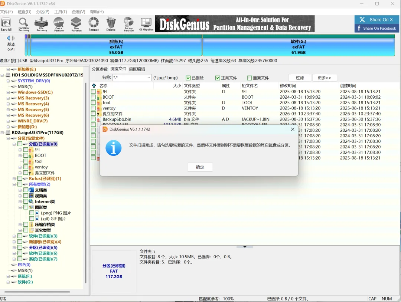401x302 pixels.
Task: Click the 过滤 button
Action: pyautogui.click(x=300, y=78)
